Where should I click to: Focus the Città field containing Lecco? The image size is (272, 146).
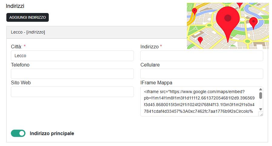[x=72, y=56]
